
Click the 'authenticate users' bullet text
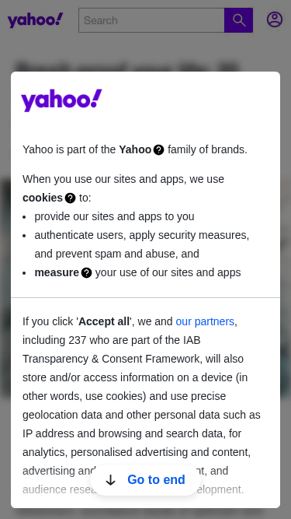tap(142, 244)
